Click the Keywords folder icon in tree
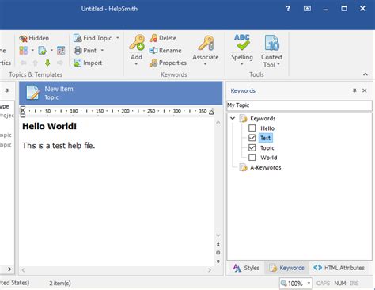 pos(243,119)
